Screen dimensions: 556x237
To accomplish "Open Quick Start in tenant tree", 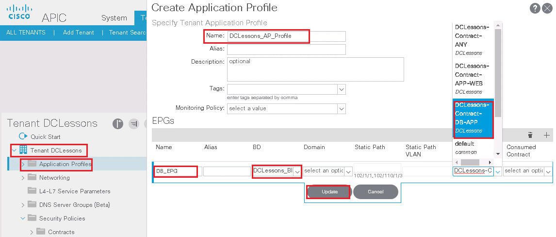I will pyautogui.click(x=46, y=136).
